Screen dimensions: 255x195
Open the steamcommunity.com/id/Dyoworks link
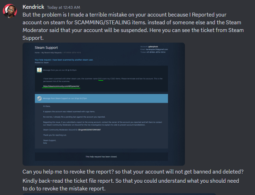[61, 86]
